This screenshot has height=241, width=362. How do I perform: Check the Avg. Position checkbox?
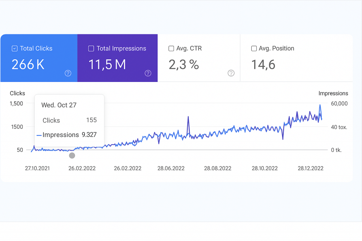tap(254, 49)
